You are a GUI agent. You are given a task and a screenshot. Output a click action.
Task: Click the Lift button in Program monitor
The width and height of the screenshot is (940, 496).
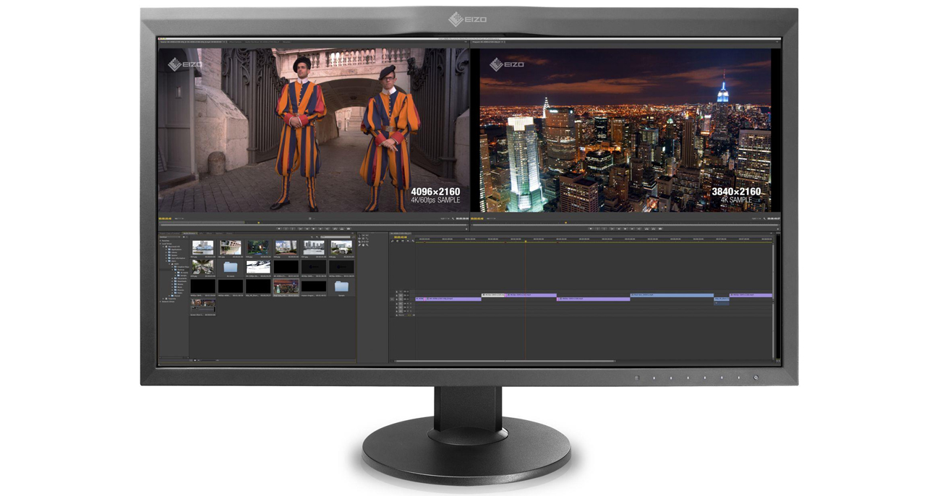647,228
